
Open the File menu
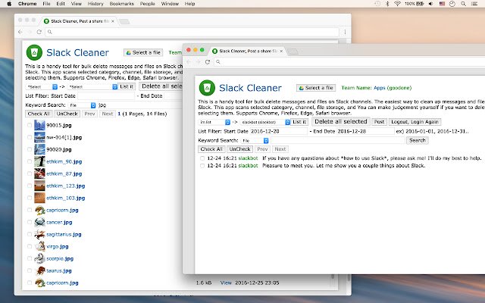(x=46, y=4)
